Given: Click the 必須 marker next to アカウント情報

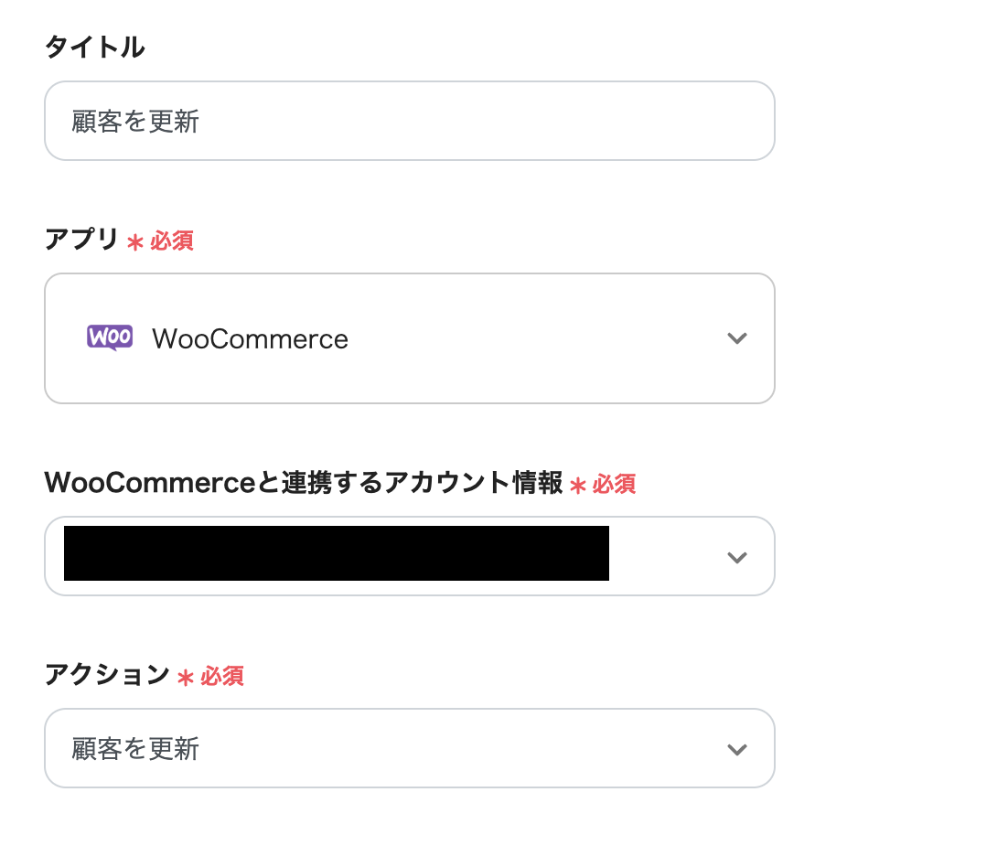Looking at the screenshot, I should (x=614, y=484).
